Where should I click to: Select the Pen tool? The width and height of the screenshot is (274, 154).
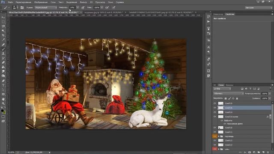3,81
